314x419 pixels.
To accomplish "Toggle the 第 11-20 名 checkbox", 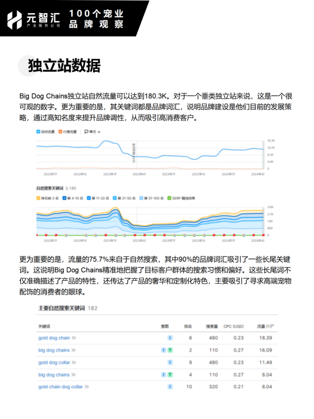I will pos(89,198).
